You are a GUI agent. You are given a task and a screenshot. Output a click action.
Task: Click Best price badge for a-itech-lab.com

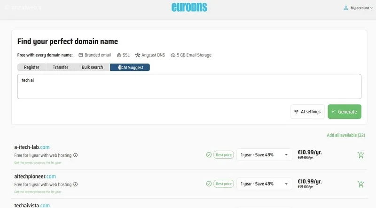coord(224,155)
